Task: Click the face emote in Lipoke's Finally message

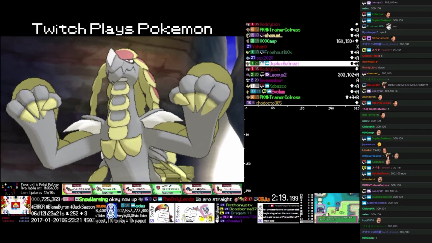Action: tap(385, 150)
